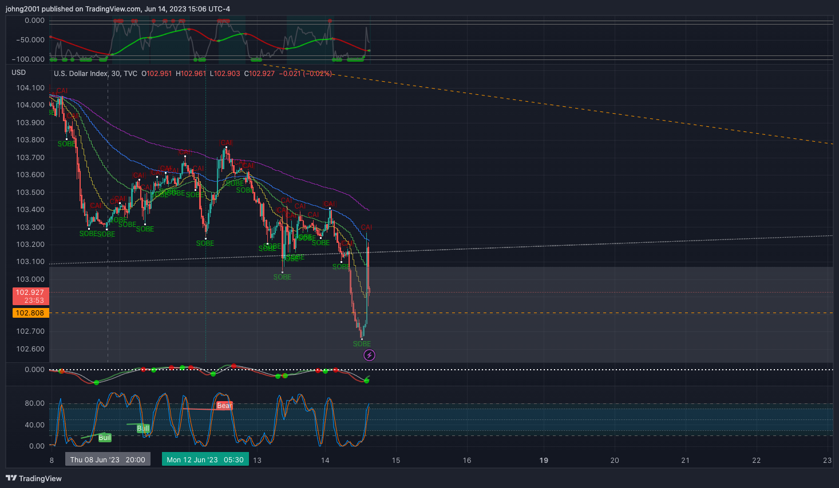Image resolution: width=839 pixels, height=488 pixels.
Task: Click the 103.800 price axis label
Action: click(x=30, y=140)
